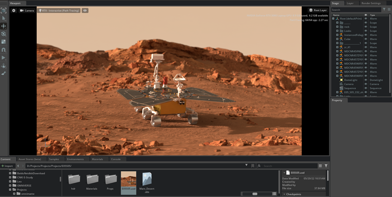Screen dimensions: 392x197
Task: Click the Import button
Action: pyautogui.click(x=8, y=166)
